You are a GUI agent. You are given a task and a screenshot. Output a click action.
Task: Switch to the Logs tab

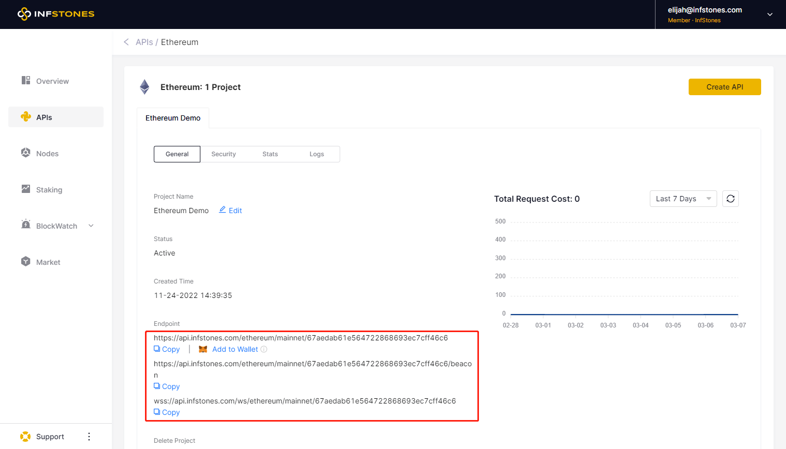(317, 154)
